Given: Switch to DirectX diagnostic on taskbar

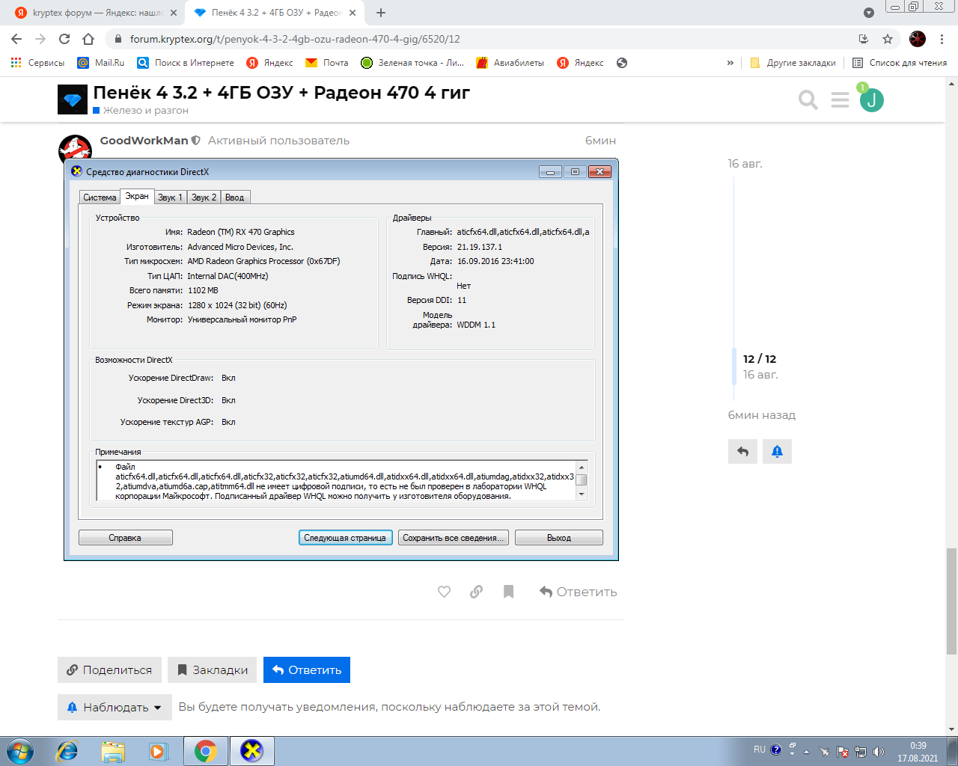Looking at the screenshot, I should pyautogui.click(x=252, y=751).
